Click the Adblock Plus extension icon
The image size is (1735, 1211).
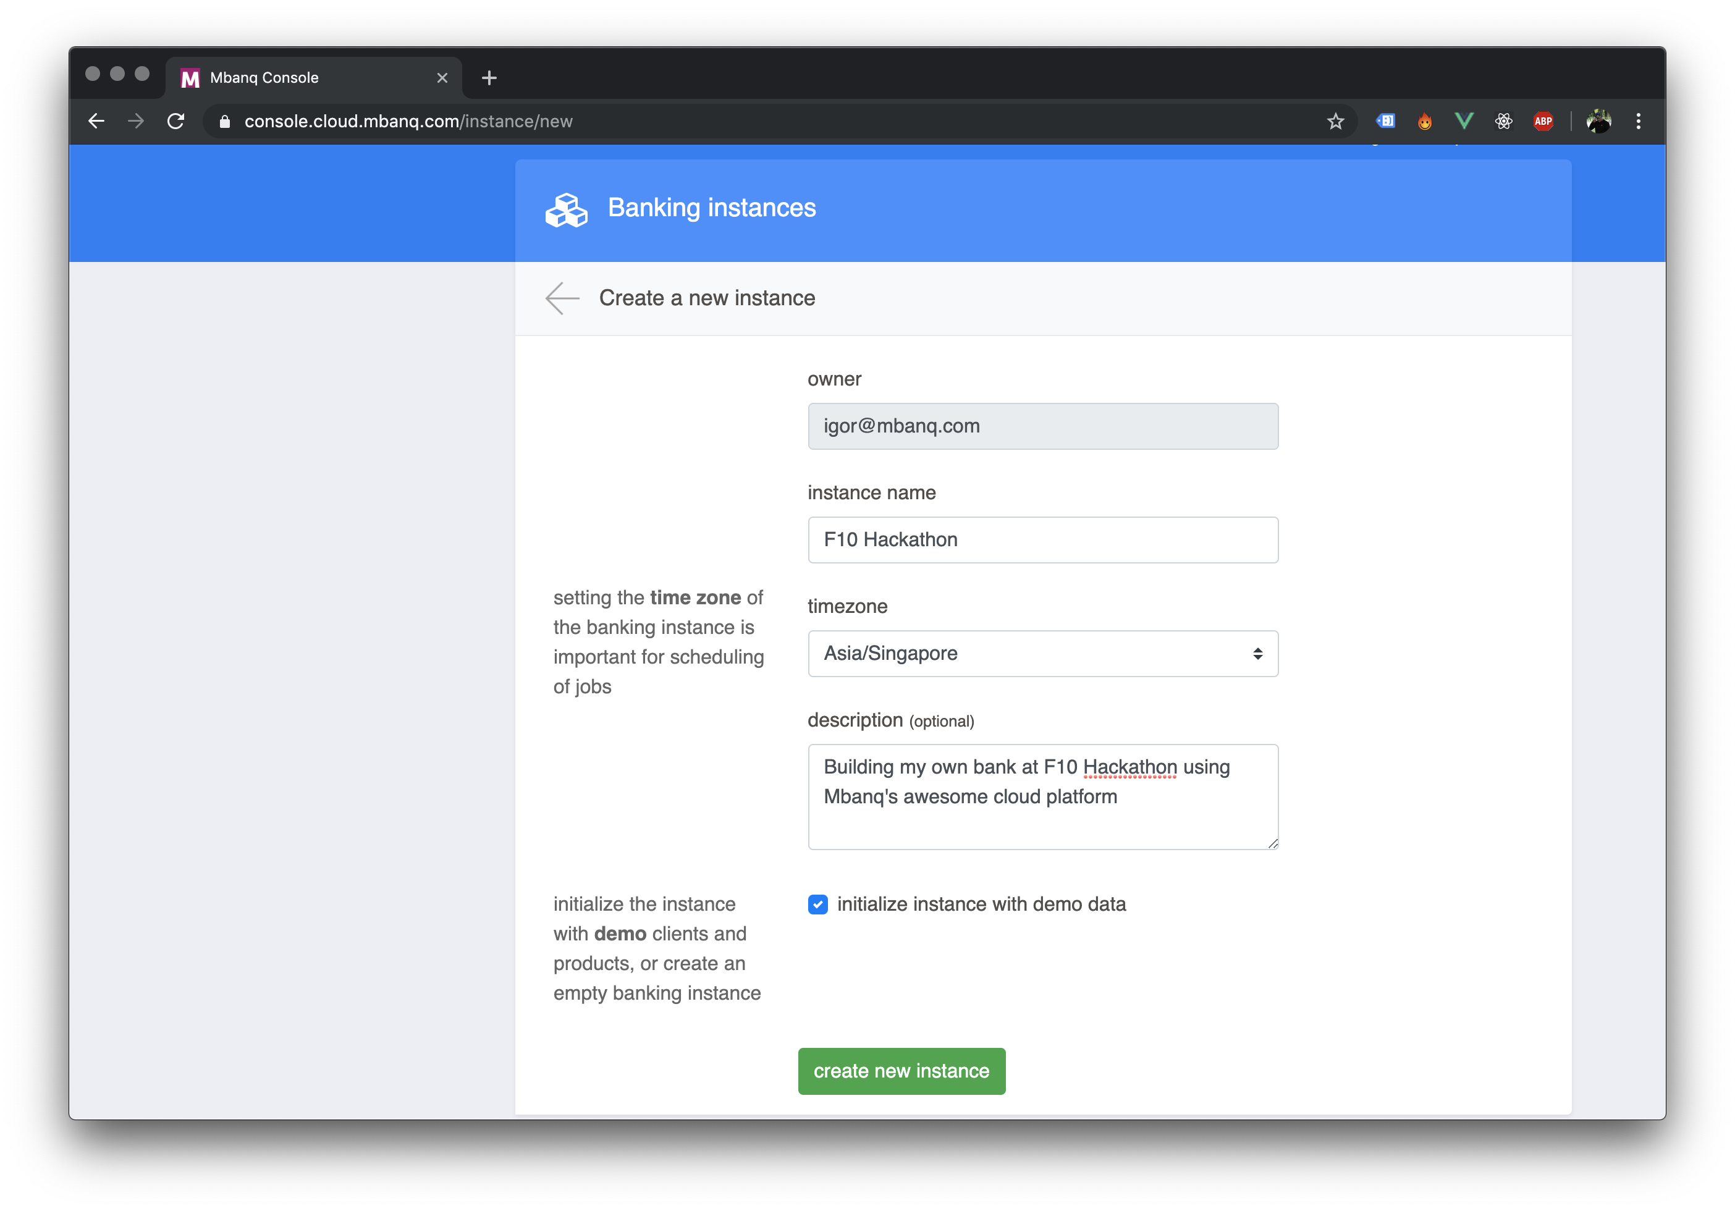1542,121
